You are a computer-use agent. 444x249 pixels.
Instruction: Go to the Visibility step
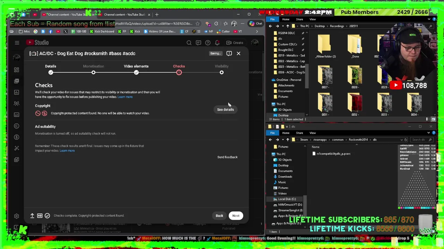(222, 69)
